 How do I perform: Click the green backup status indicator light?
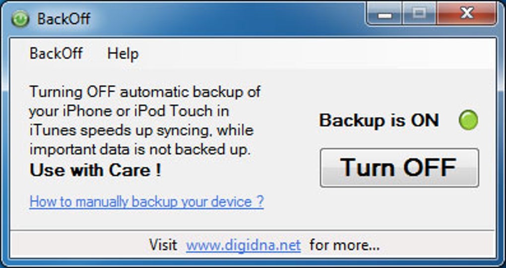click(x=468, y=121)
